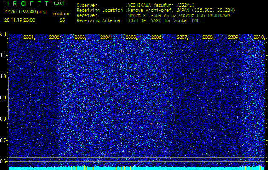Click the kHz axis unit label

(4, 34)
